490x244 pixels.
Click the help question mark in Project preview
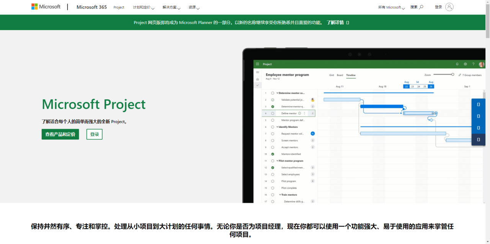(474, 64)
